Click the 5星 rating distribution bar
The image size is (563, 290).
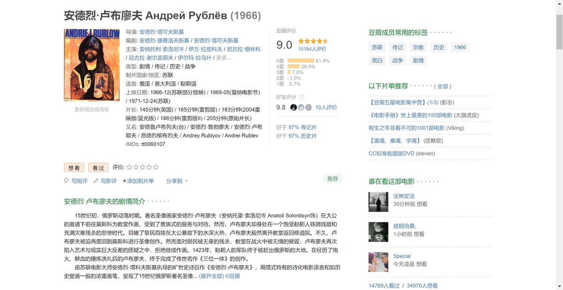[x=301, y=61]
